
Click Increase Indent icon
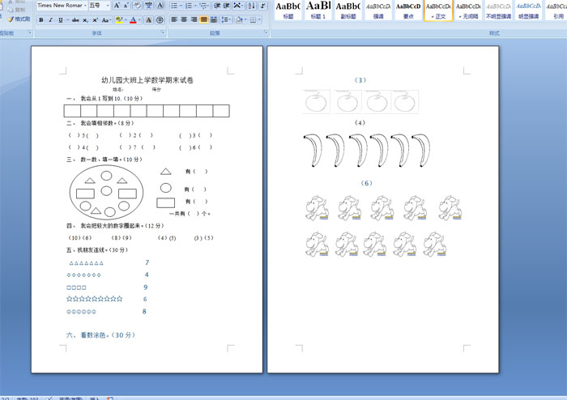click(x=226, y=6)
